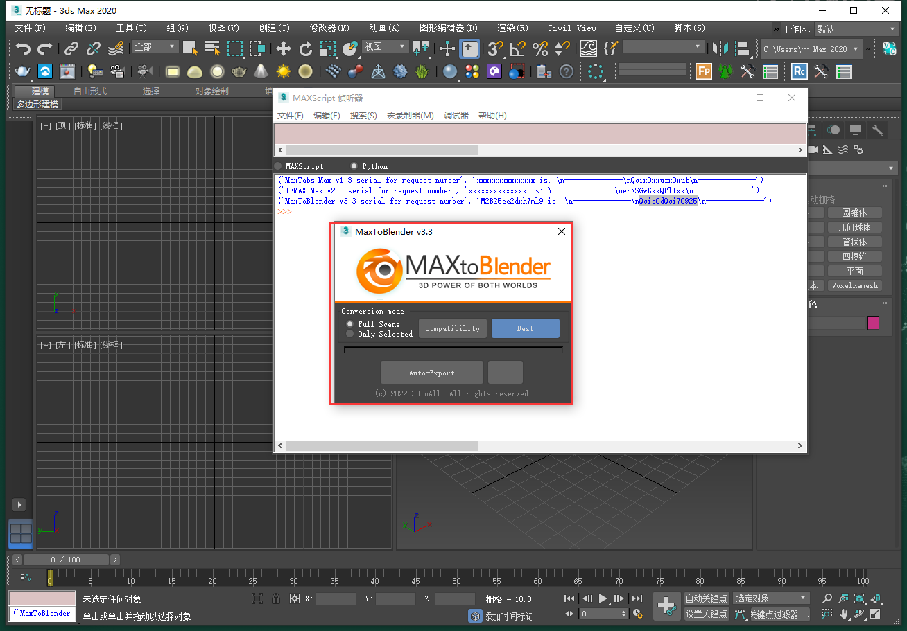Open Select by Name list icon
This screenshot has width=907, height=631.
213,48
